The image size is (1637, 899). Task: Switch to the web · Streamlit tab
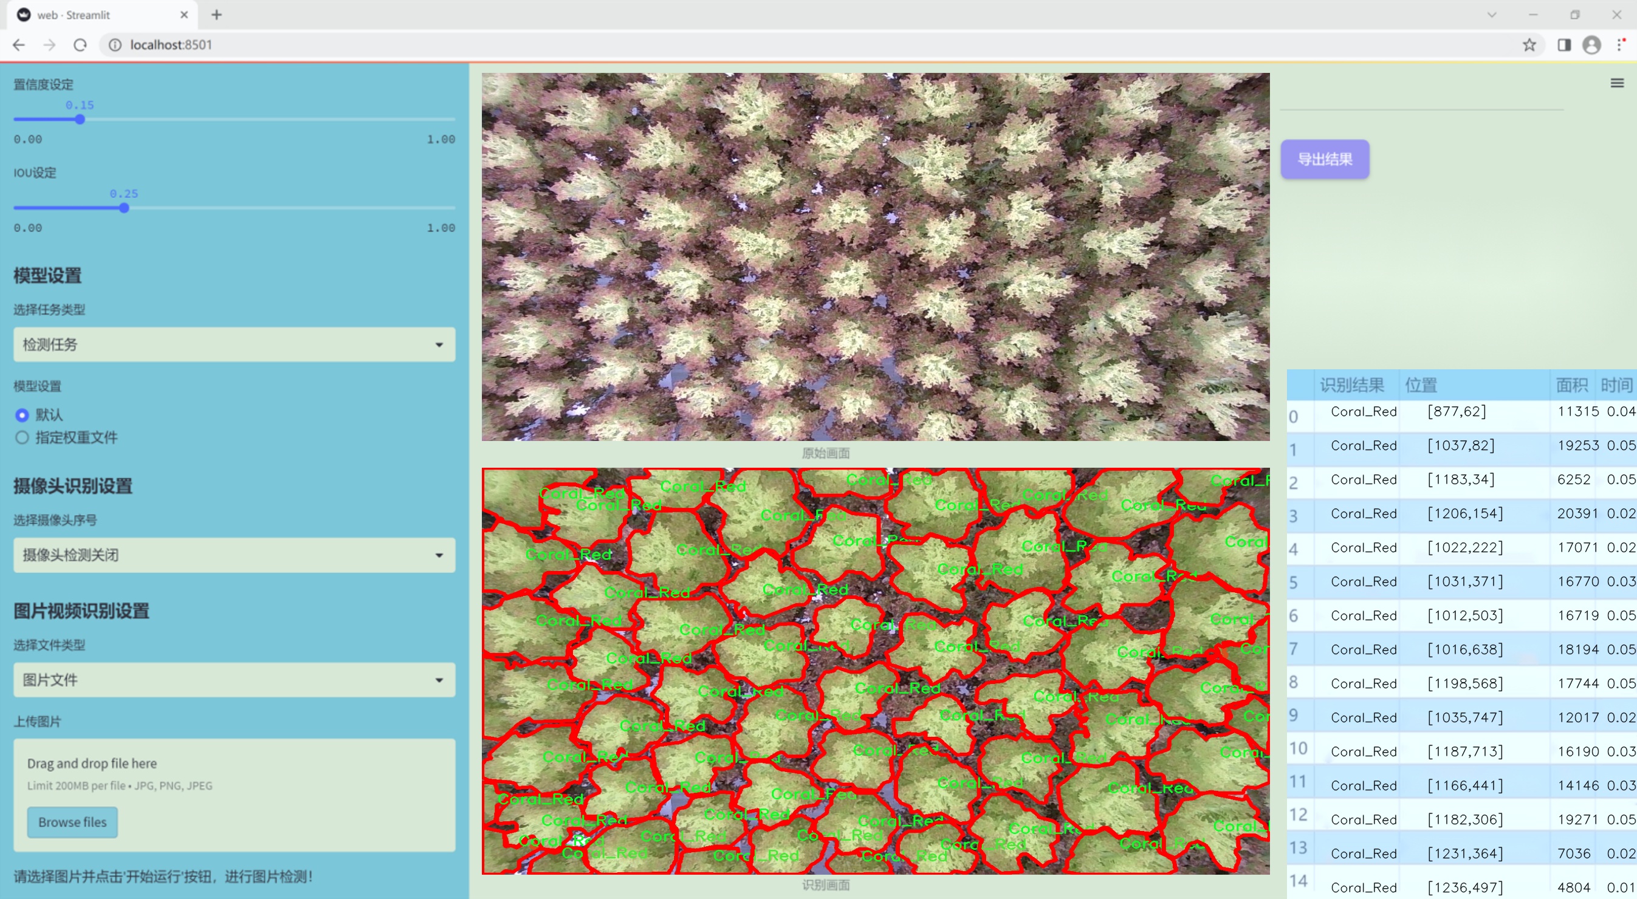tap(95, 15)
